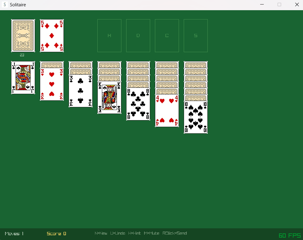Click the Diamonds foundation slot labeled D

(x=138, y=35)
